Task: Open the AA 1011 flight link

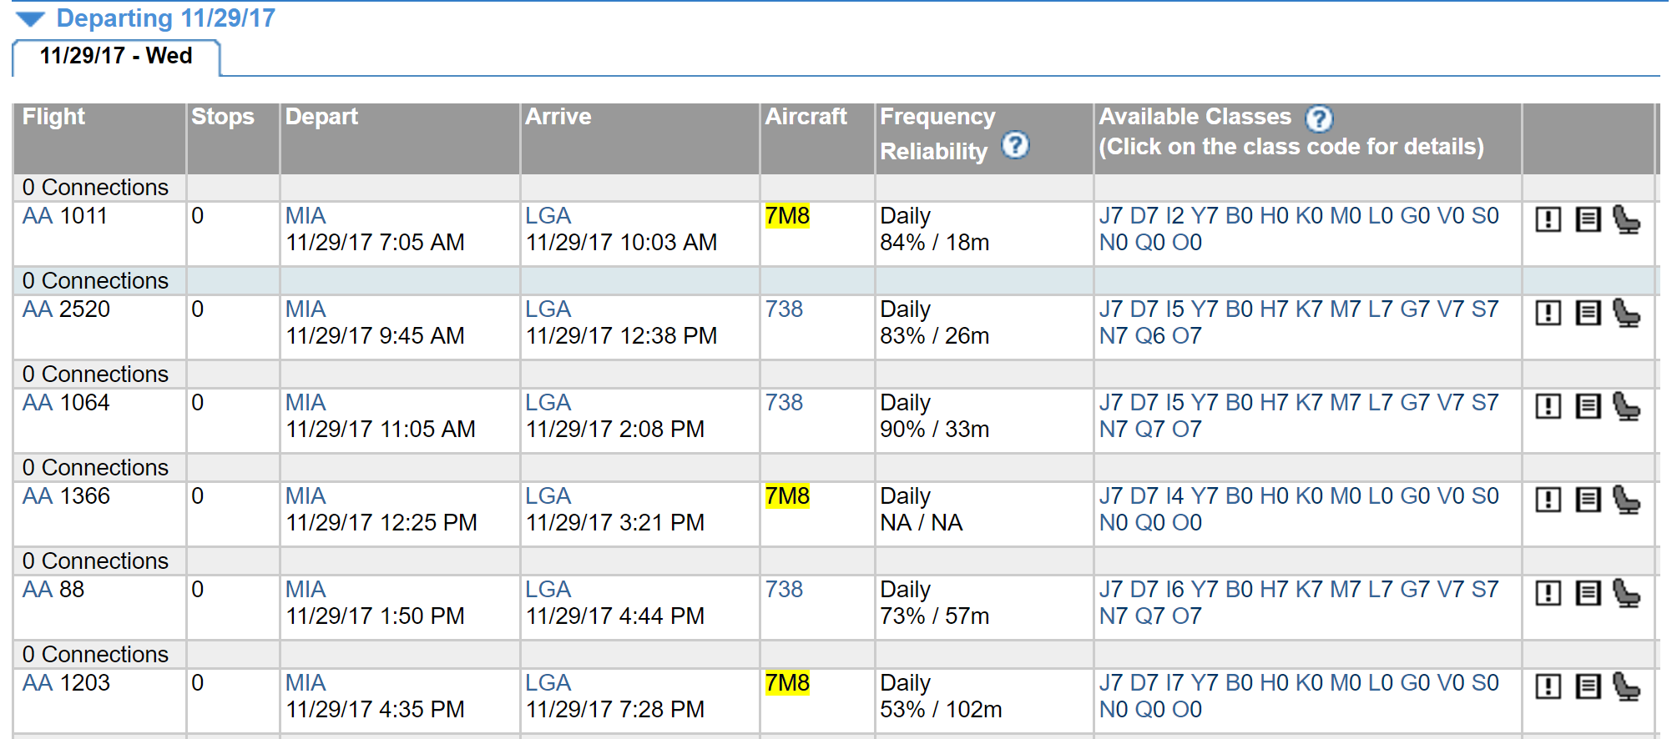Action: coord(64,216)
